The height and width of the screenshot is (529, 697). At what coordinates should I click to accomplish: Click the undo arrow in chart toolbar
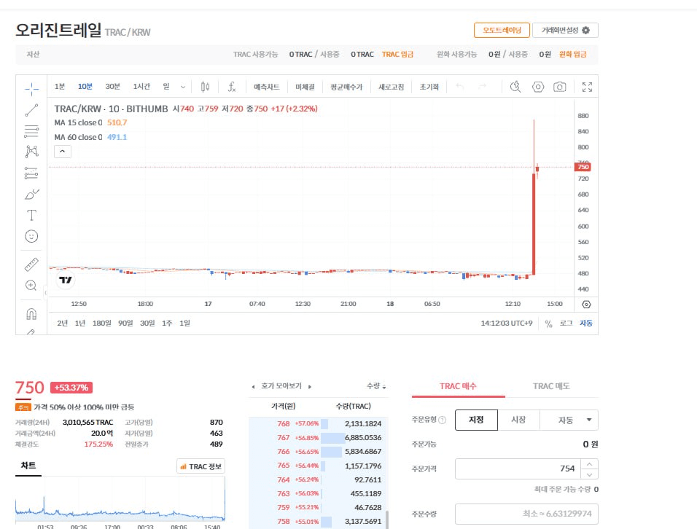[x=460, y=87]
